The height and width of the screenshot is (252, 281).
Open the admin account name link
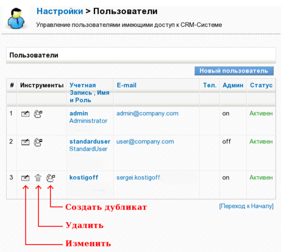(x=79, y=113)
